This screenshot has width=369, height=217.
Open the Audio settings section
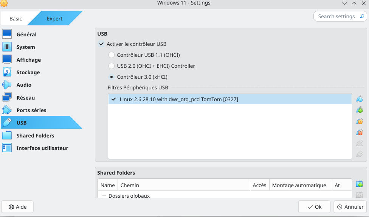24,85
